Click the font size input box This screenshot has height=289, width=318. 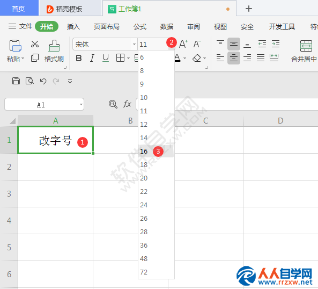[153, 44]
